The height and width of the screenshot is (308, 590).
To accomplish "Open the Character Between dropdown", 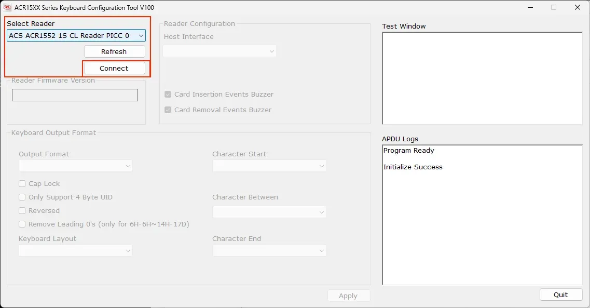I will [269, 212].
